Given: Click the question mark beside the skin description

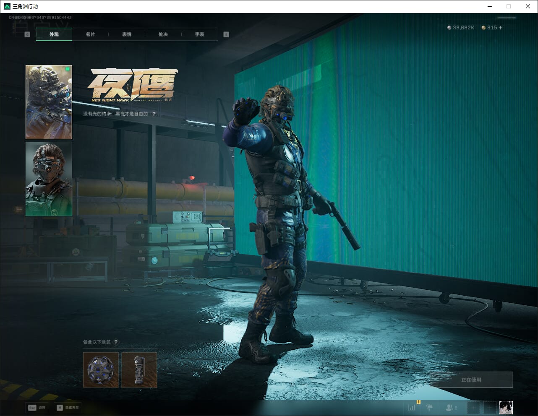Looking at the screenshot, I should [154, 114].
